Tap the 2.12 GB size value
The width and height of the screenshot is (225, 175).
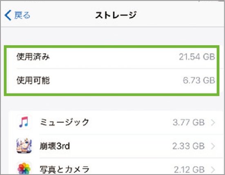pyautogui.click(x=189, y=170)
